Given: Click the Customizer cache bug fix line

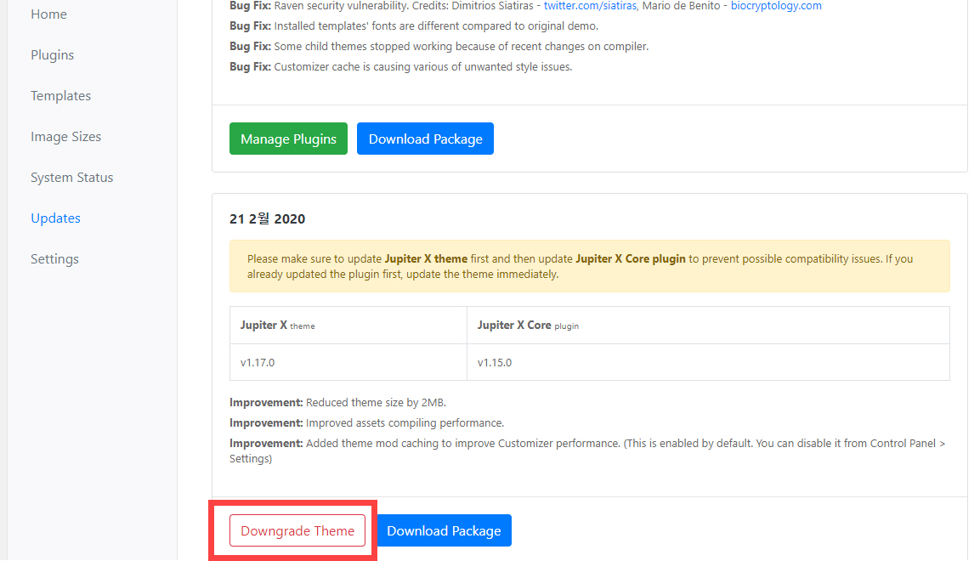Looking at the screenshot, I should (x=400, y=67).
